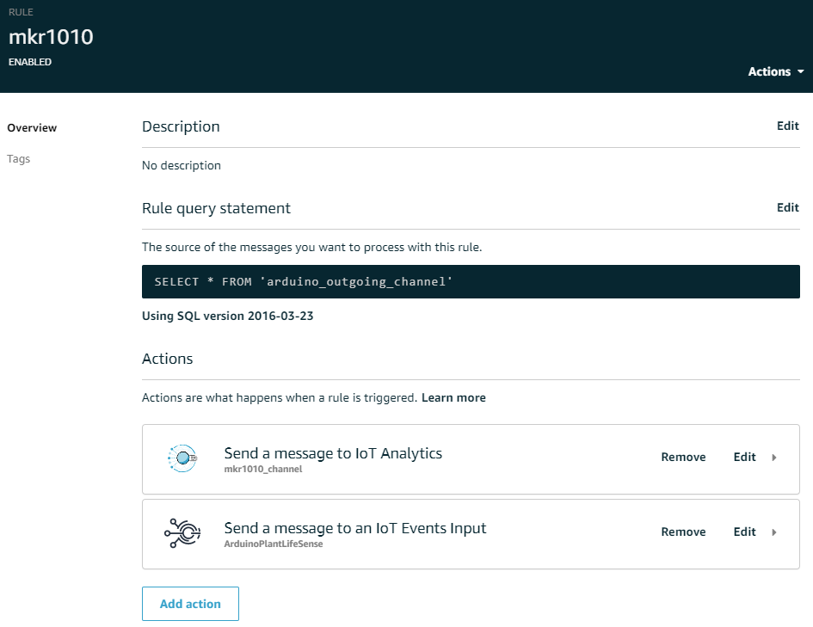This screenshot has height=627, width=813.
Task: Remove the IoT Events Input action
Action: point(683,532)
